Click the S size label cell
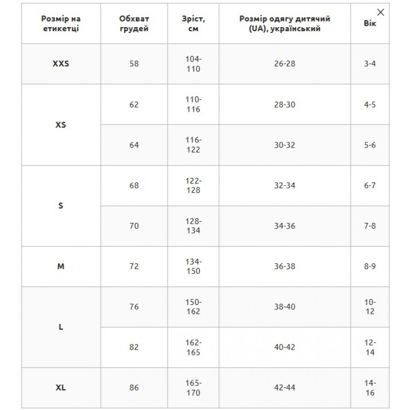 click(61, 206)
